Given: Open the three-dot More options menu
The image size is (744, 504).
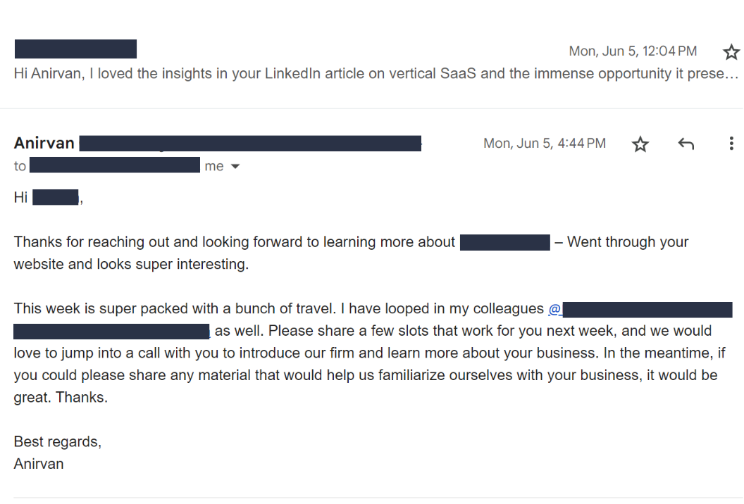Looking at the screenshot, I should pyautogui.click(x=731, y=144).
